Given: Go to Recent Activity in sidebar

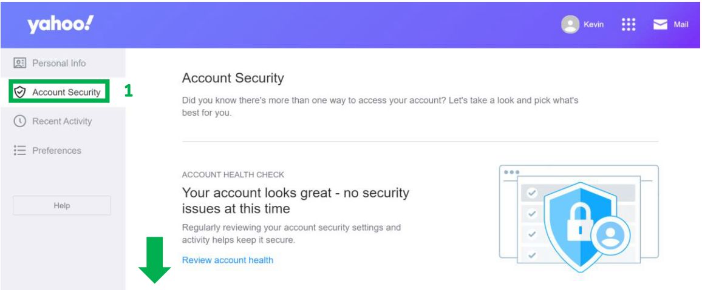Looking at the screenshot, I should click(62, 121).
